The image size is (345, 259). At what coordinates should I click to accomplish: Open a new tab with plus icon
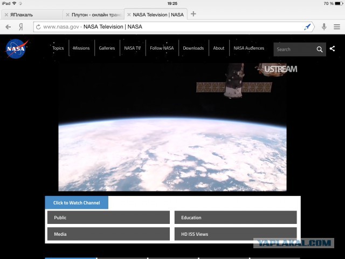click(x=193, y=14)
